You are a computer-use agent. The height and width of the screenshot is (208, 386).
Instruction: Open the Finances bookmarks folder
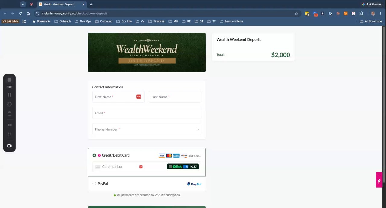[x=156, y=21]
